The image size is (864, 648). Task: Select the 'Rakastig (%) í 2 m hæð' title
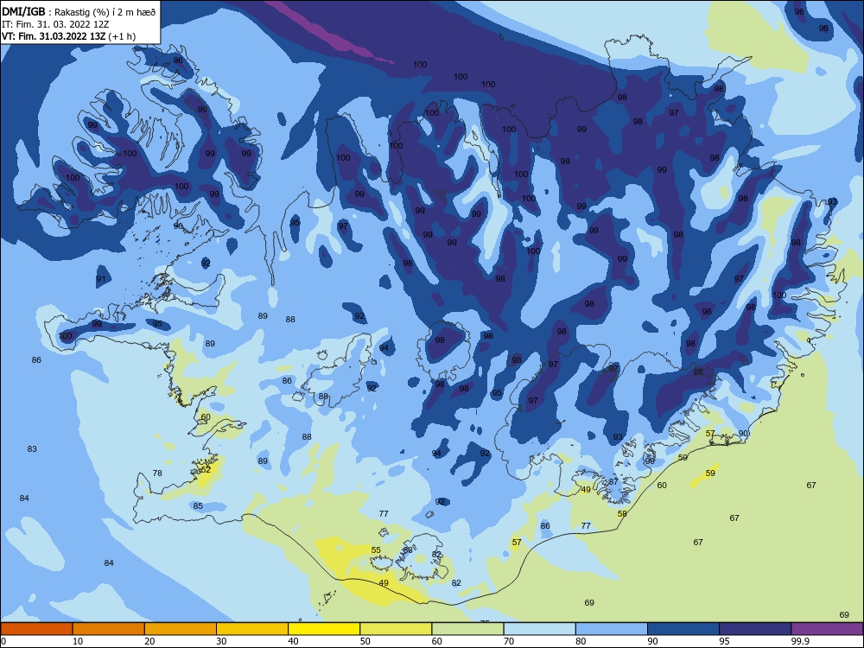105,12
